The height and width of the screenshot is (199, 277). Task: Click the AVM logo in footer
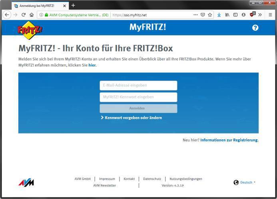(x=26, y=182)
